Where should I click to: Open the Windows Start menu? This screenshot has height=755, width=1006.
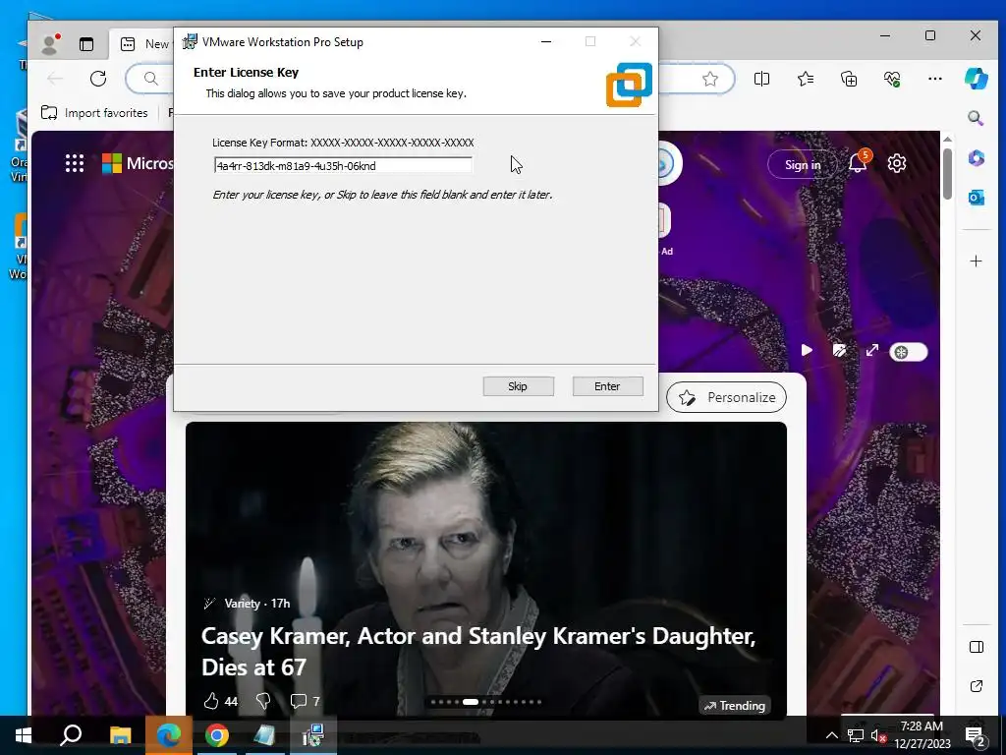click(x=24, y=735)
